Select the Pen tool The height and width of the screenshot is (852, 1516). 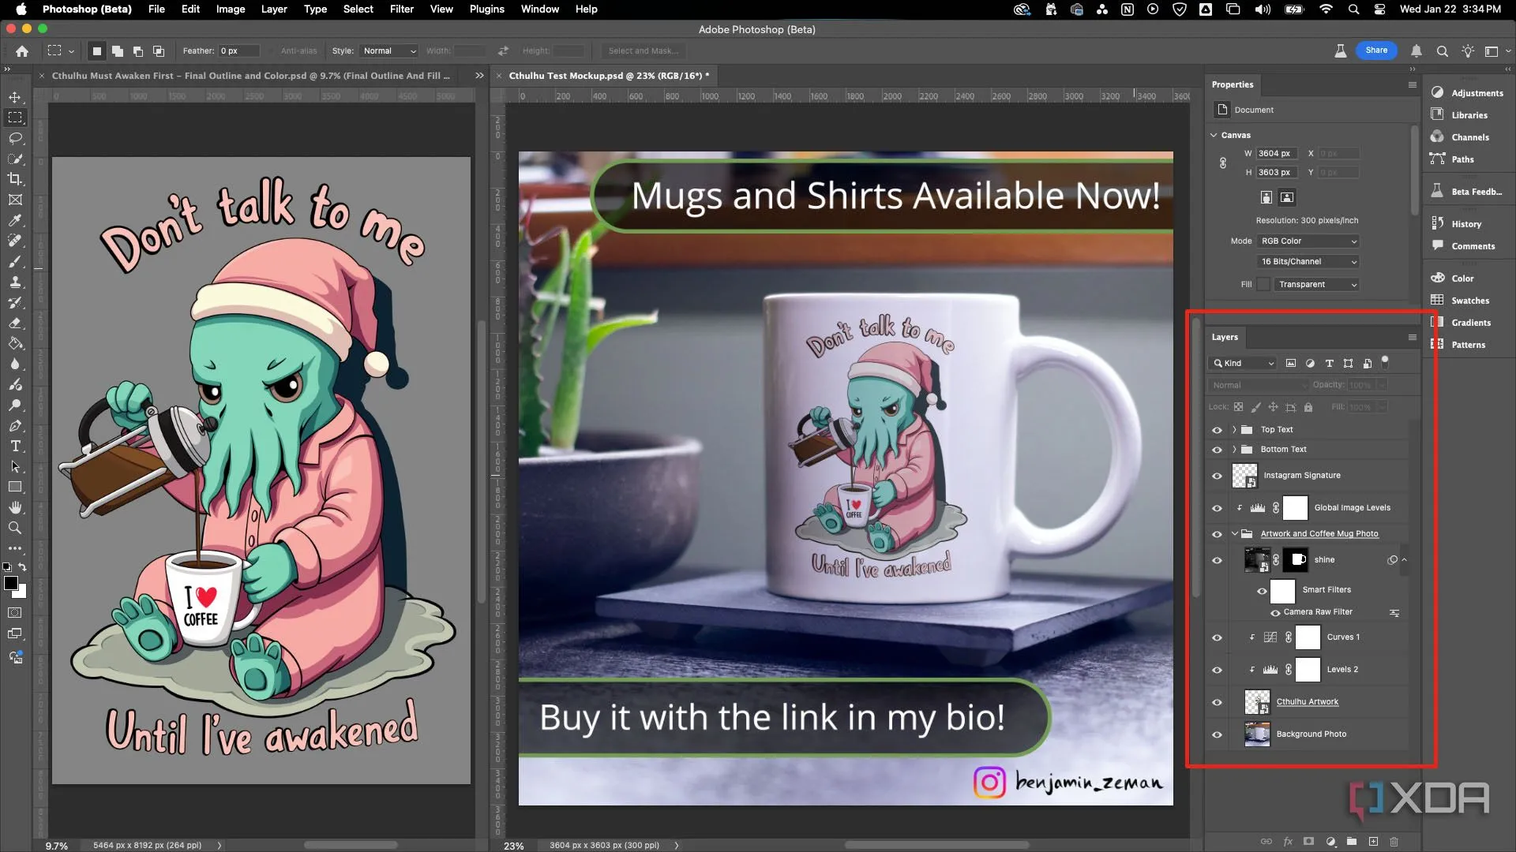coord(15,425)
